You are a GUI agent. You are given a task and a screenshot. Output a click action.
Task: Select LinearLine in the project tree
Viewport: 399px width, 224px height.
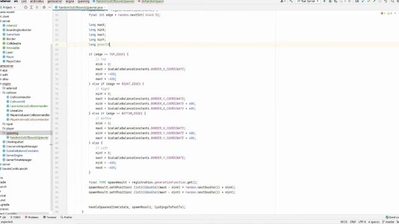16,111
